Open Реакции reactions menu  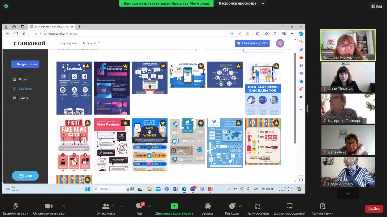click(232, 209)
